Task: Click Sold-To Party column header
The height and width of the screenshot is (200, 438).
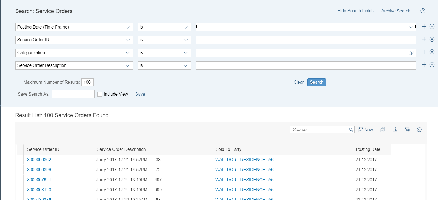Action: pyautogui.click(x=228, y=149)
